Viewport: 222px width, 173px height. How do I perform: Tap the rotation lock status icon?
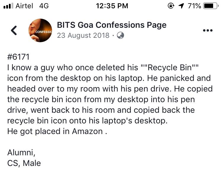[x=171, y=6]
